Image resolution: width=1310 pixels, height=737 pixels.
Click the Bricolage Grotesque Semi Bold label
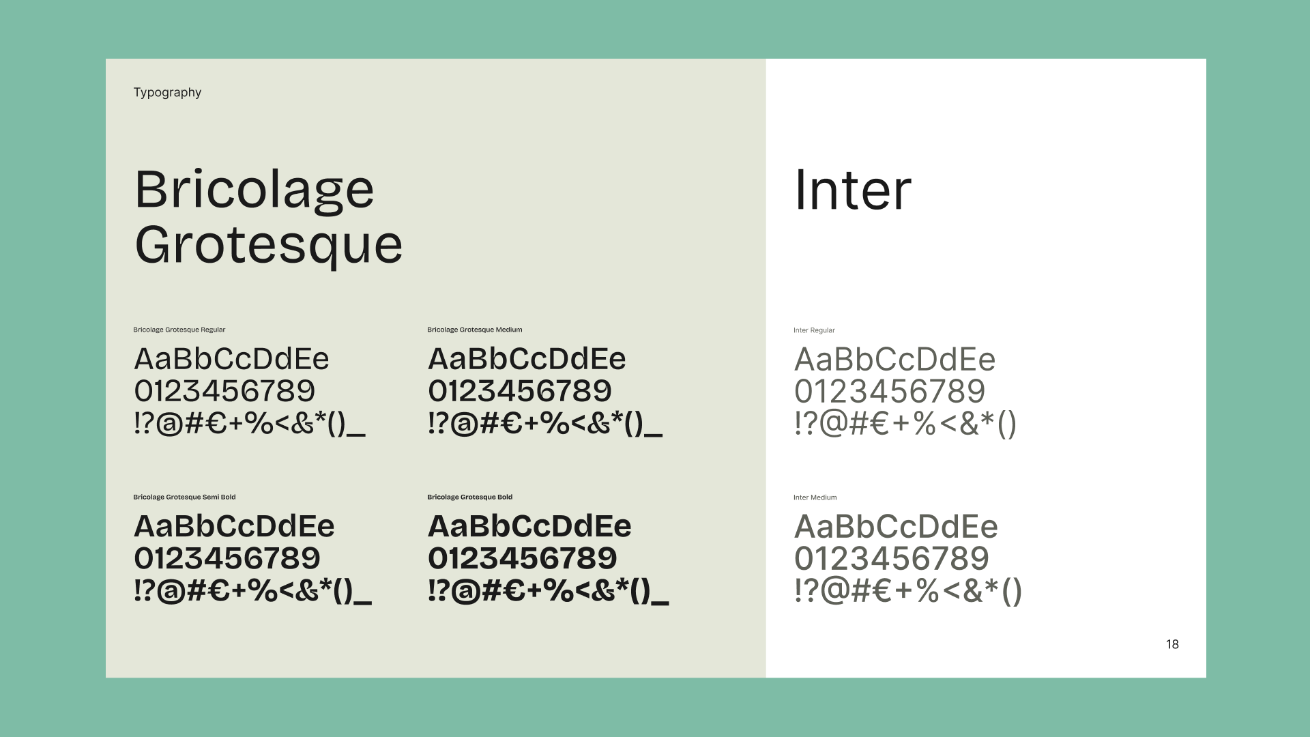point(184,497)
